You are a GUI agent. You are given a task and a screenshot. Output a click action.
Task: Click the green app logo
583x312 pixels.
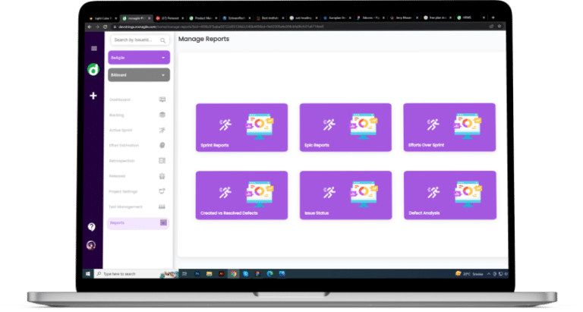(93, 68)
